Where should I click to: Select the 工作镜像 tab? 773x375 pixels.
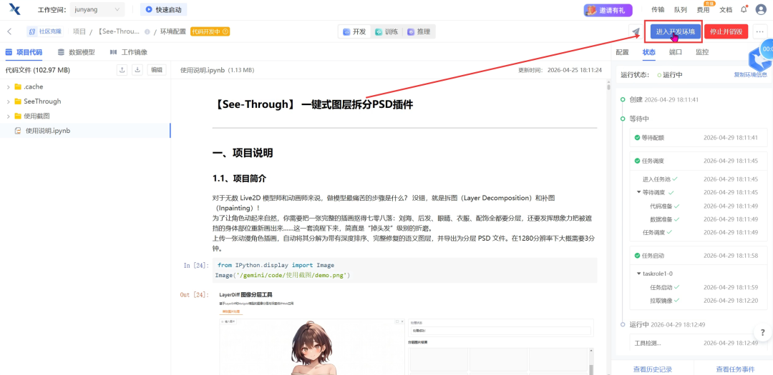tap(128, 52)
